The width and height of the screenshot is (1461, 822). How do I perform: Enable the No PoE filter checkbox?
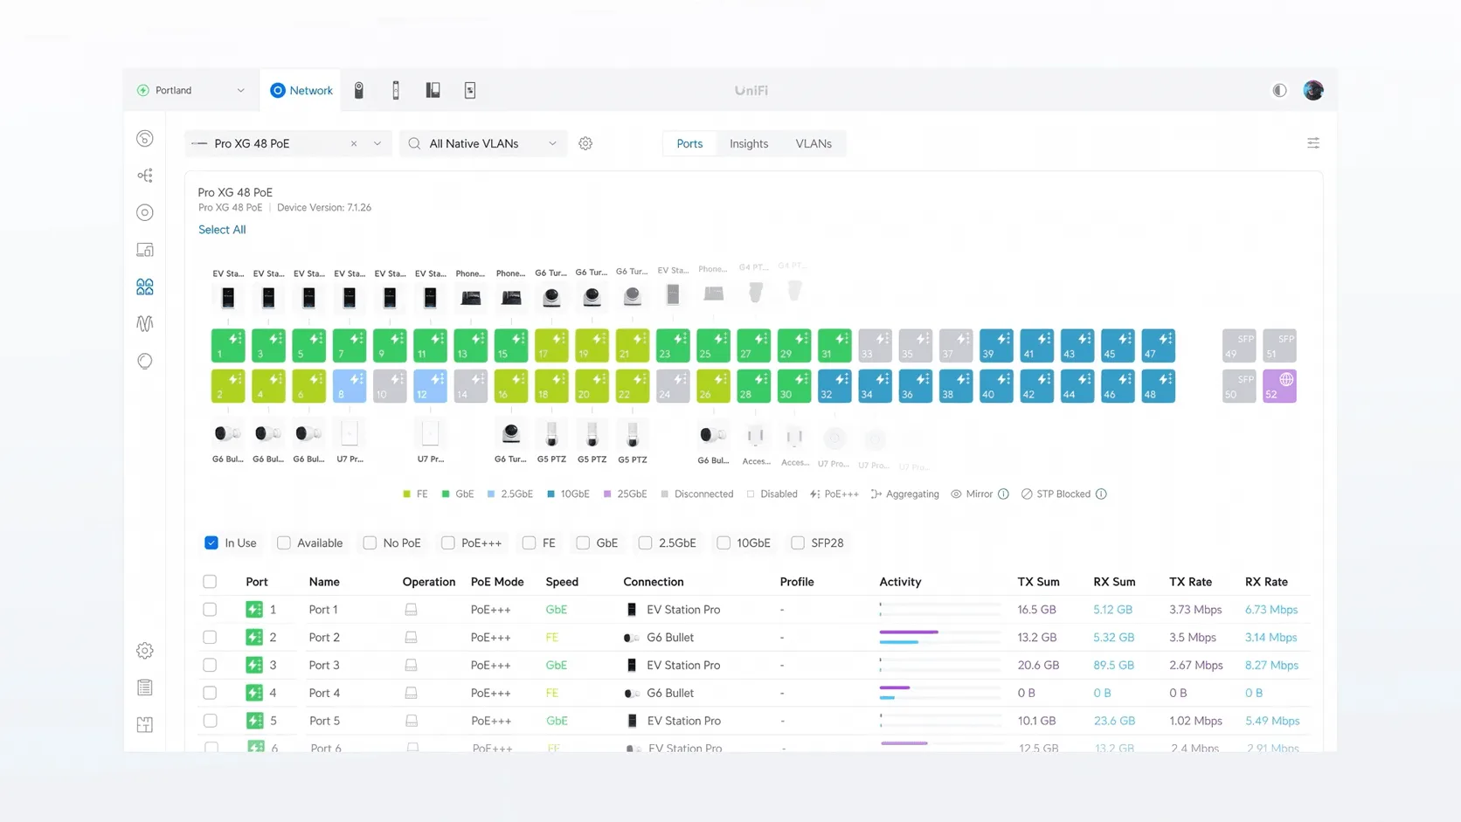tap(370, 542)
